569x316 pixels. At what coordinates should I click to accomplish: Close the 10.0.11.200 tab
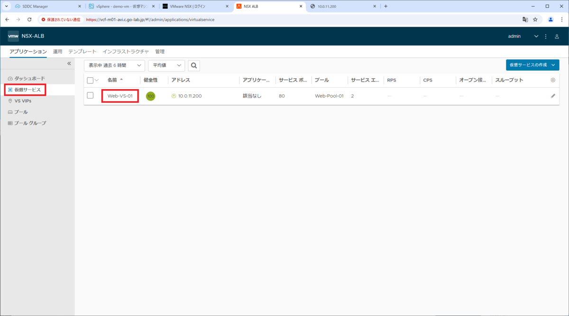point(375,6)
